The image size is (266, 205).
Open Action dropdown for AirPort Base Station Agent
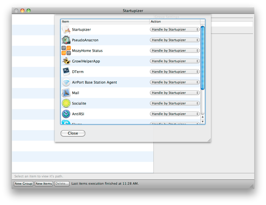pos(175,82)
